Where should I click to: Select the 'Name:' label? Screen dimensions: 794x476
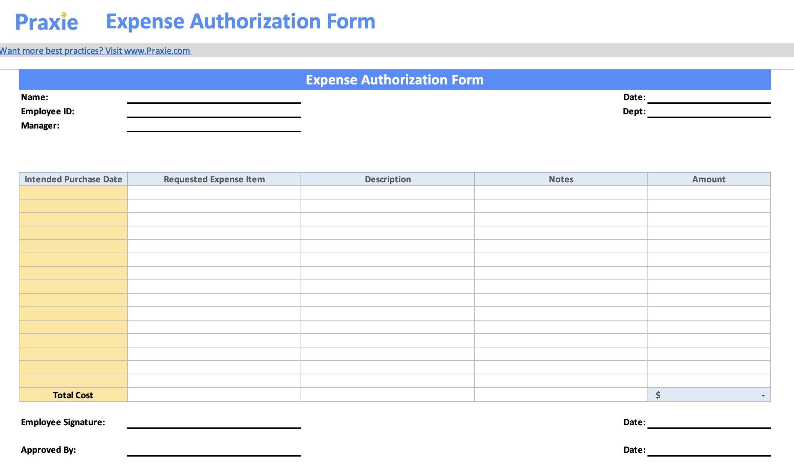click(35, 97)
